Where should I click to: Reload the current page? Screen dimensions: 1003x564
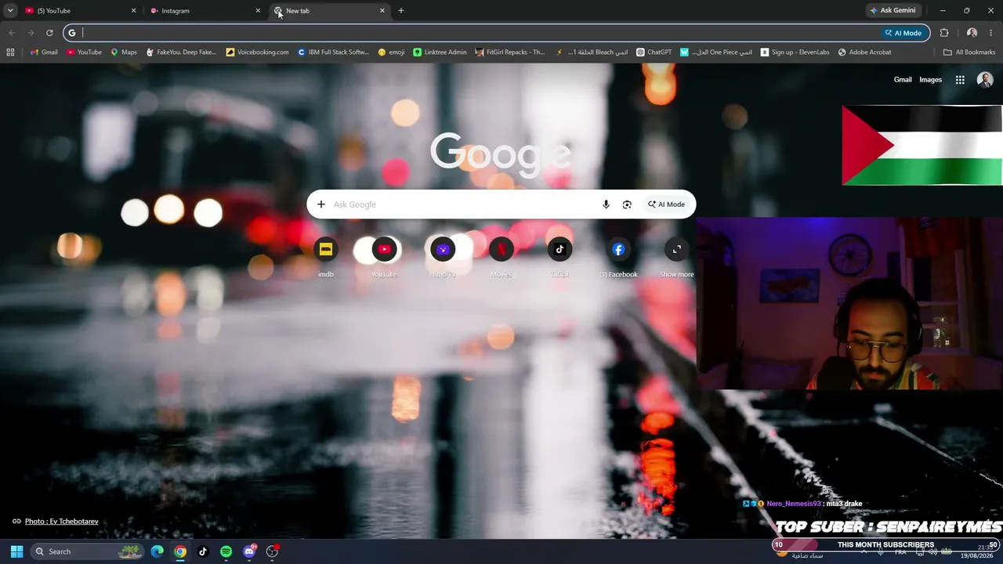tap(49, 33)
